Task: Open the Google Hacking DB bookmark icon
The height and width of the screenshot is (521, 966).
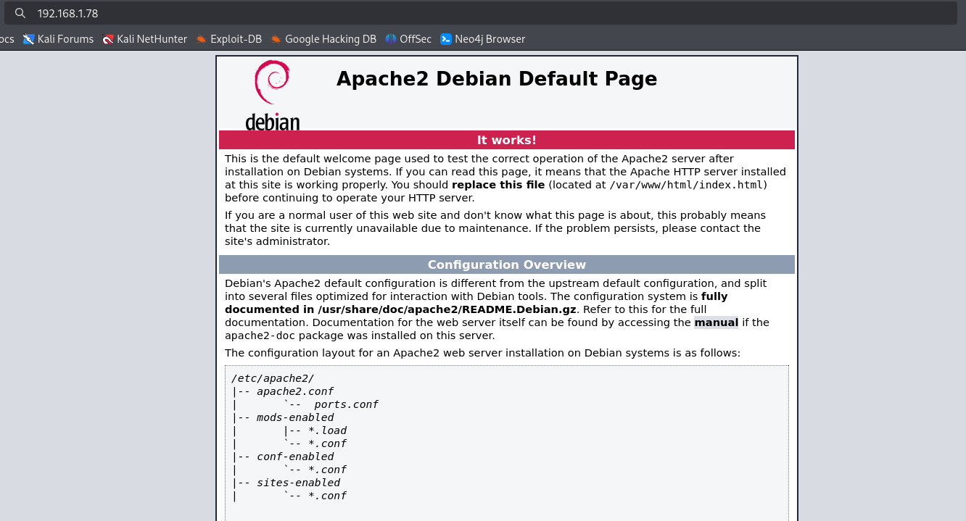Action: [x=276, y=39]
